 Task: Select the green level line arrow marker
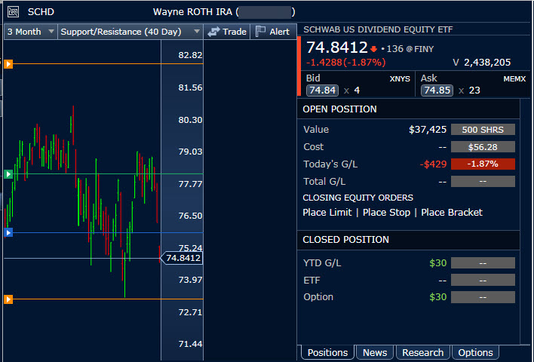(x=8, y=174)
